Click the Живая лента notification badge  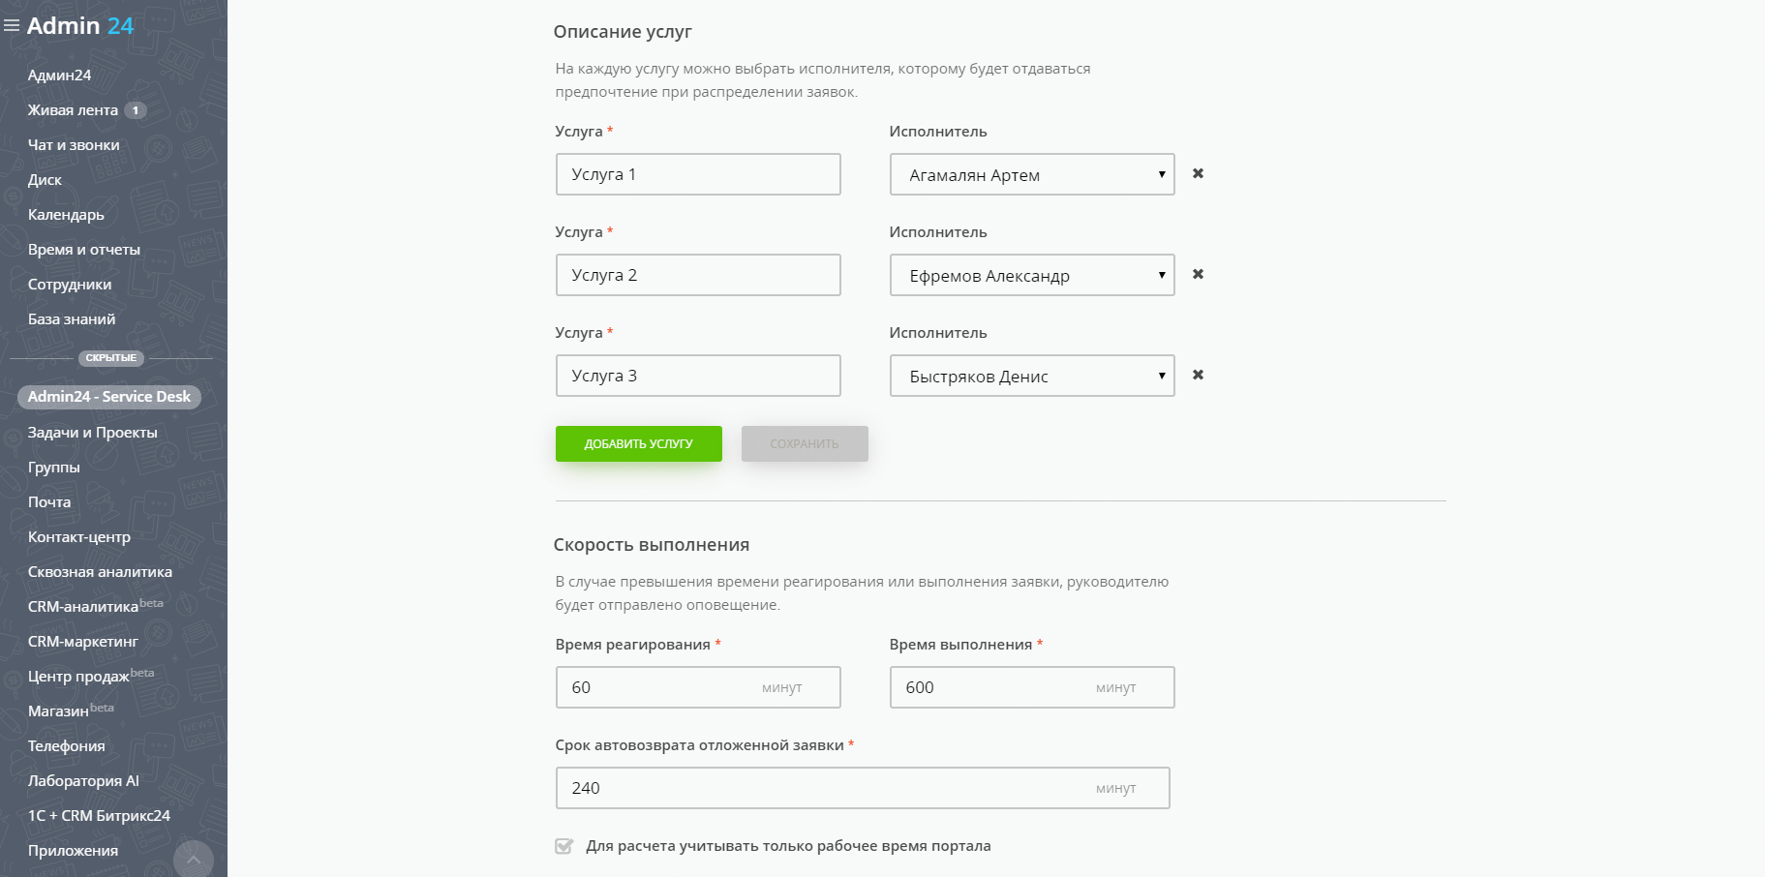pyautogui.click(x=136, y=110)
